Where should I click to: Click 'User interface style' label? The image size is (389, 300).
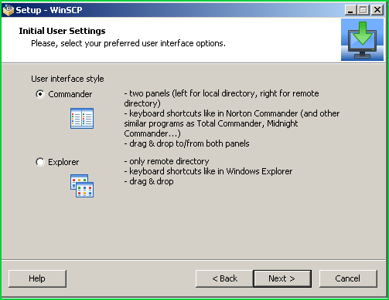point(67,79)
